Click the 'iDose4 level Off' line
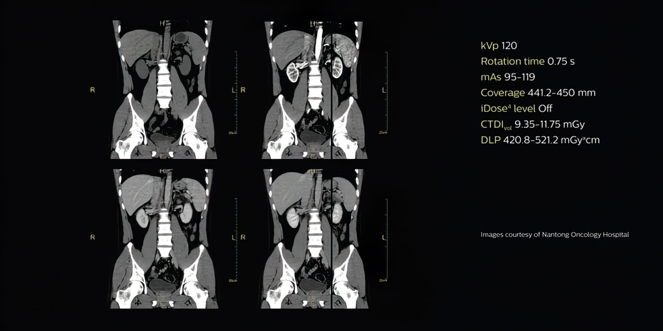This screenshot has width=663, height=331. (x=516, y=108)
